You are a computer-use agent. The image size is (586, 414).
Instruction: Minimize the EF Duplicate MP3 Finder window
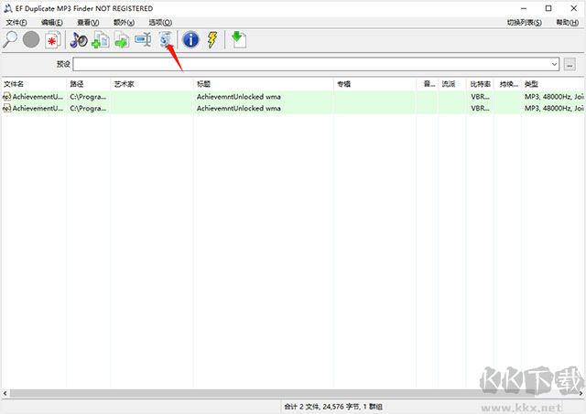coord(524,8)
